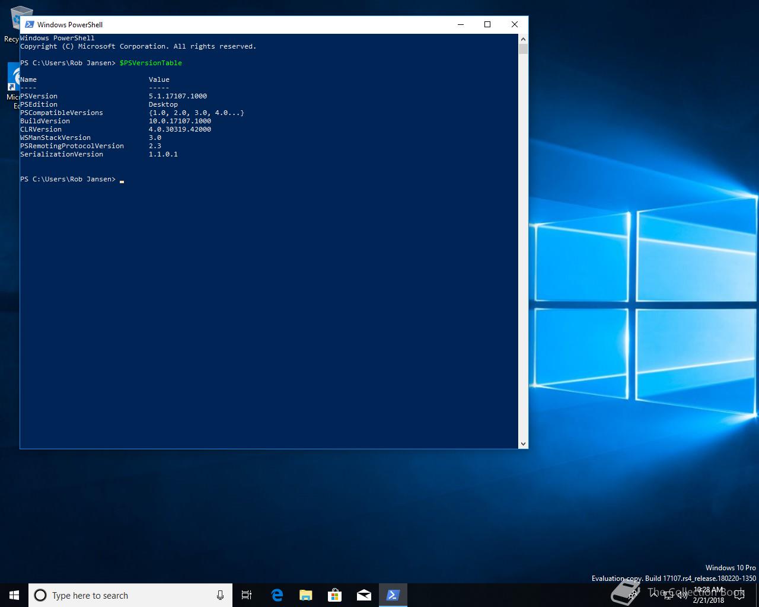Click the 'Windows PowerShell' title bar text

(70, 24)
